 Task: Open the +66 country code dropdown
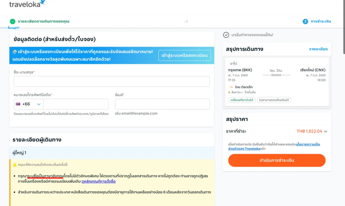click(28, 104)
